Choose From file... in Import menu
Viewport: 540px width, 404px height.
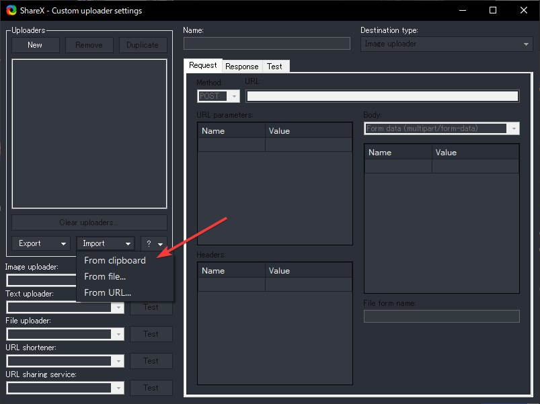[x=105, y=277]
